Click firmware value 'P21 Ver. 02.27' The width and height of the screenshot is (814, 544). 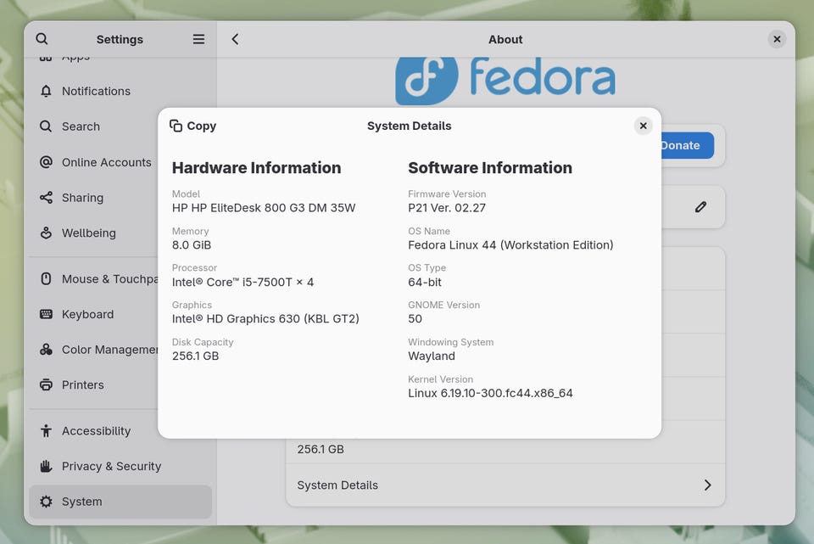point(447,208)
